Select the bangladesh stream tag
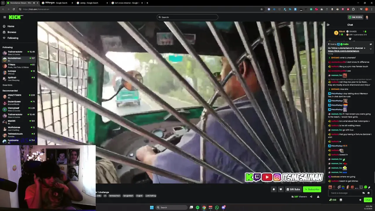 point(128,196)
